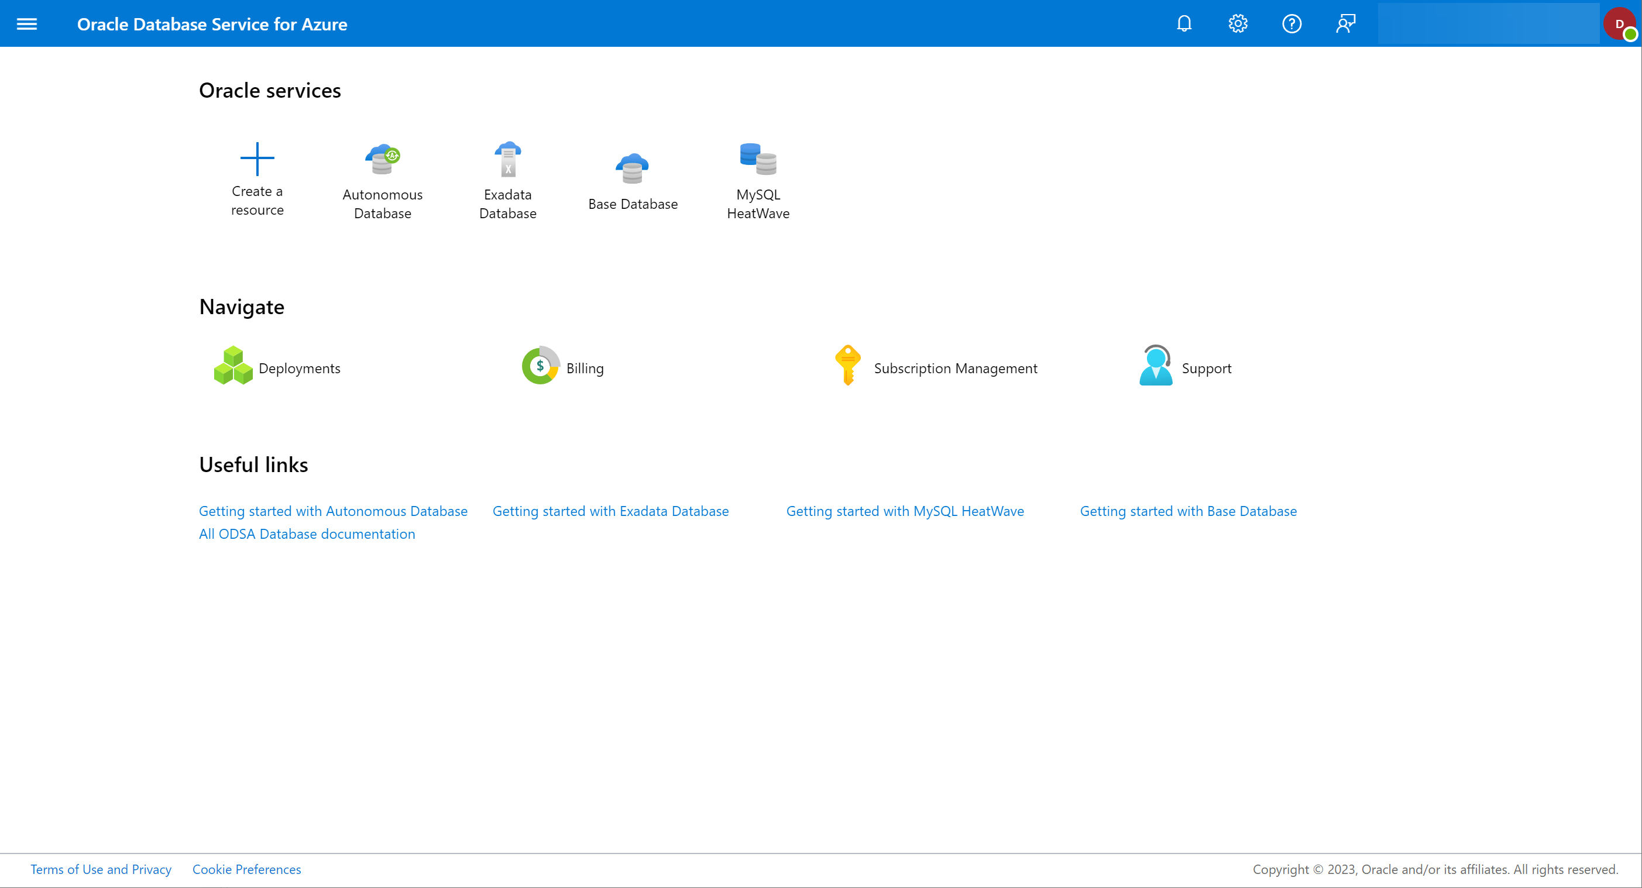
Task: Click the account name box in header
Action: (x=1488, y=23)
